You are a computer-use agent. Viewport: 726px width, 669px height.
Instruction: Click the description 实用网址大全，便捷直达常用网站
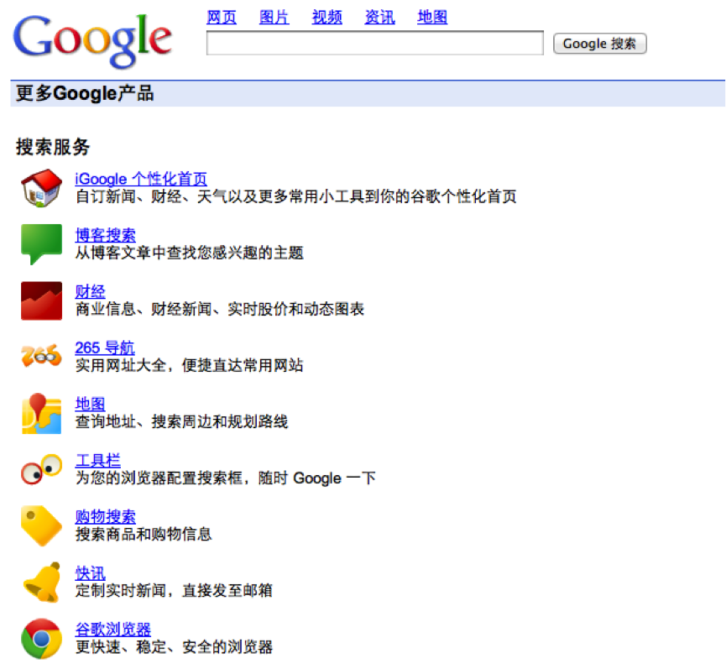(x=190, y=365)
